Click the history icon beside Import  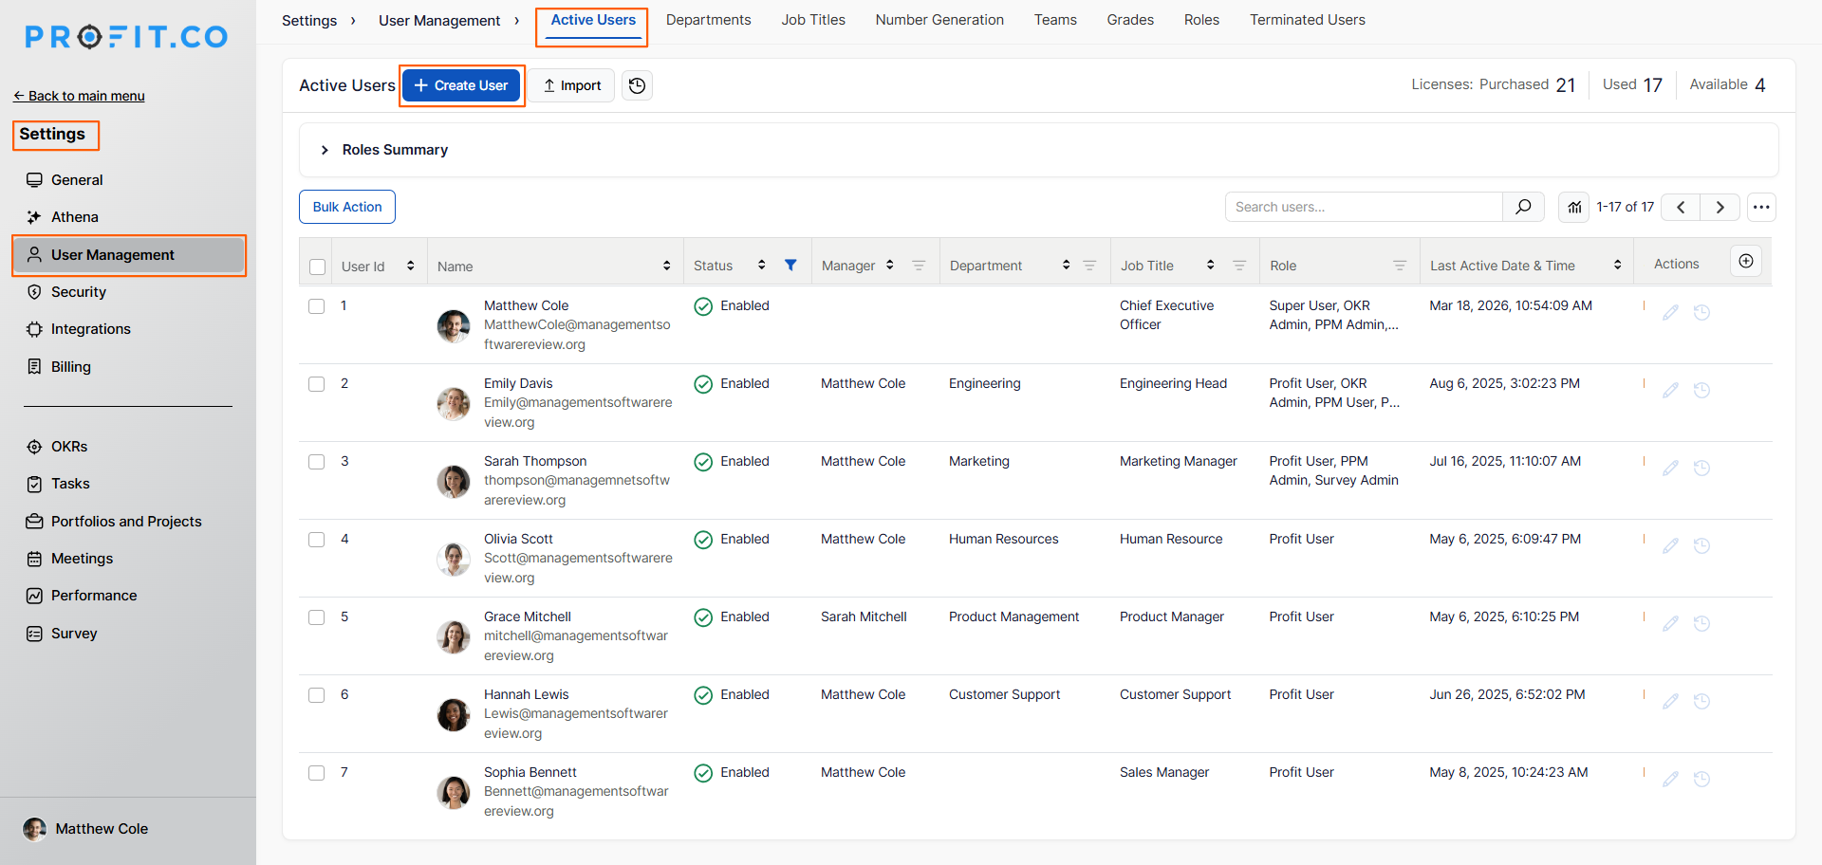(x=637, y=85)
